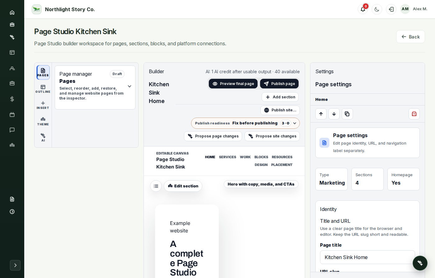The height and width of the screenshot is (278, 435).
Task: Open the WORK nav item in canvas
Action: pos(245,157)
